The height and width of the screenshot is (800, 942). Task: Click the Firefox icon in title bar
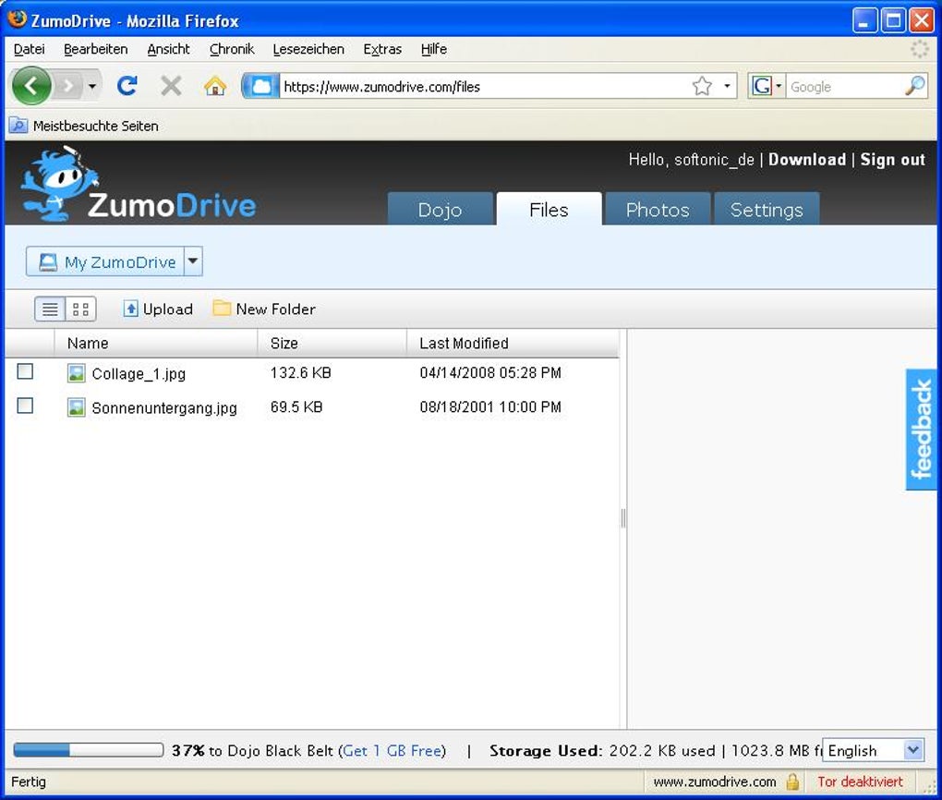click(x=17, y=18)
